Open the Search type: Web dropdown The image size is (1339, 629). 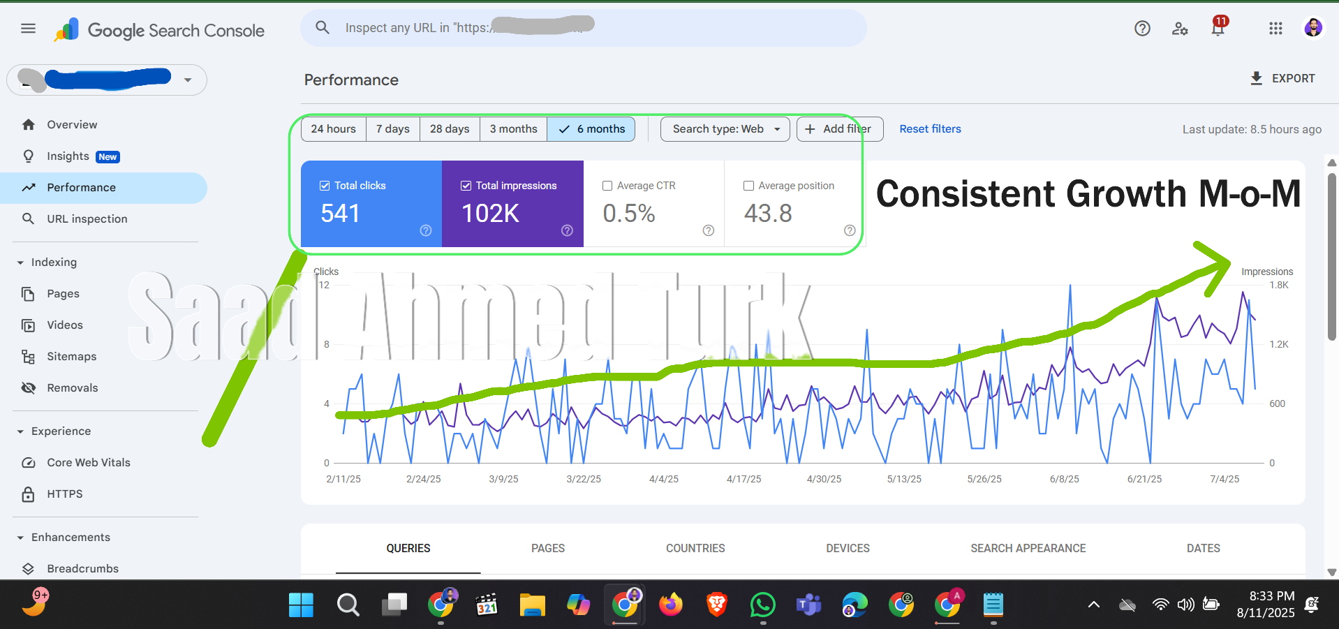pos(725,129)
